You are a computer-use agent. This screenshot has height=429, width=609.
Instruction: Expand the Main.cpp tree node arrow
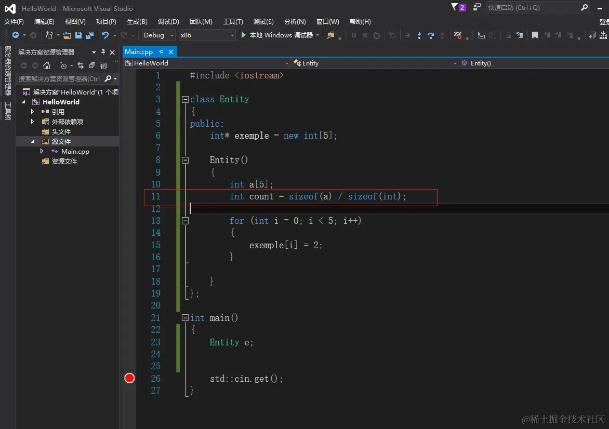pyautogui.click(x=42, y=152)
